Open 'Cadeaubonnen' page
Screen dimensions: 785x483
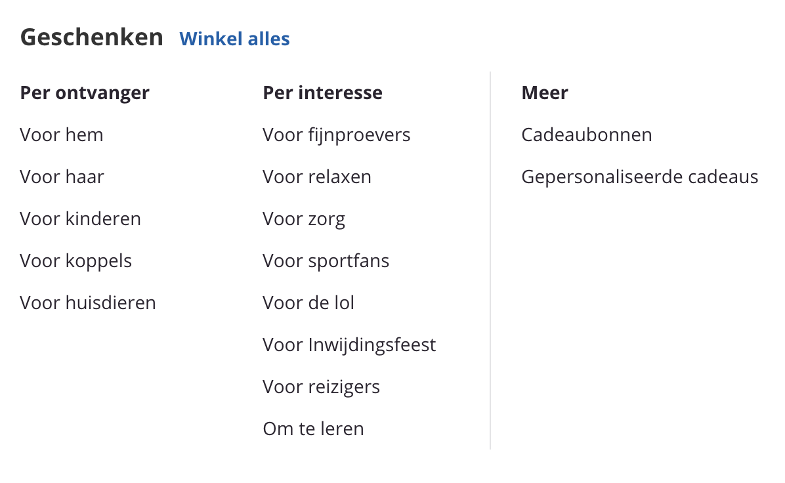[x=587, y=135]
